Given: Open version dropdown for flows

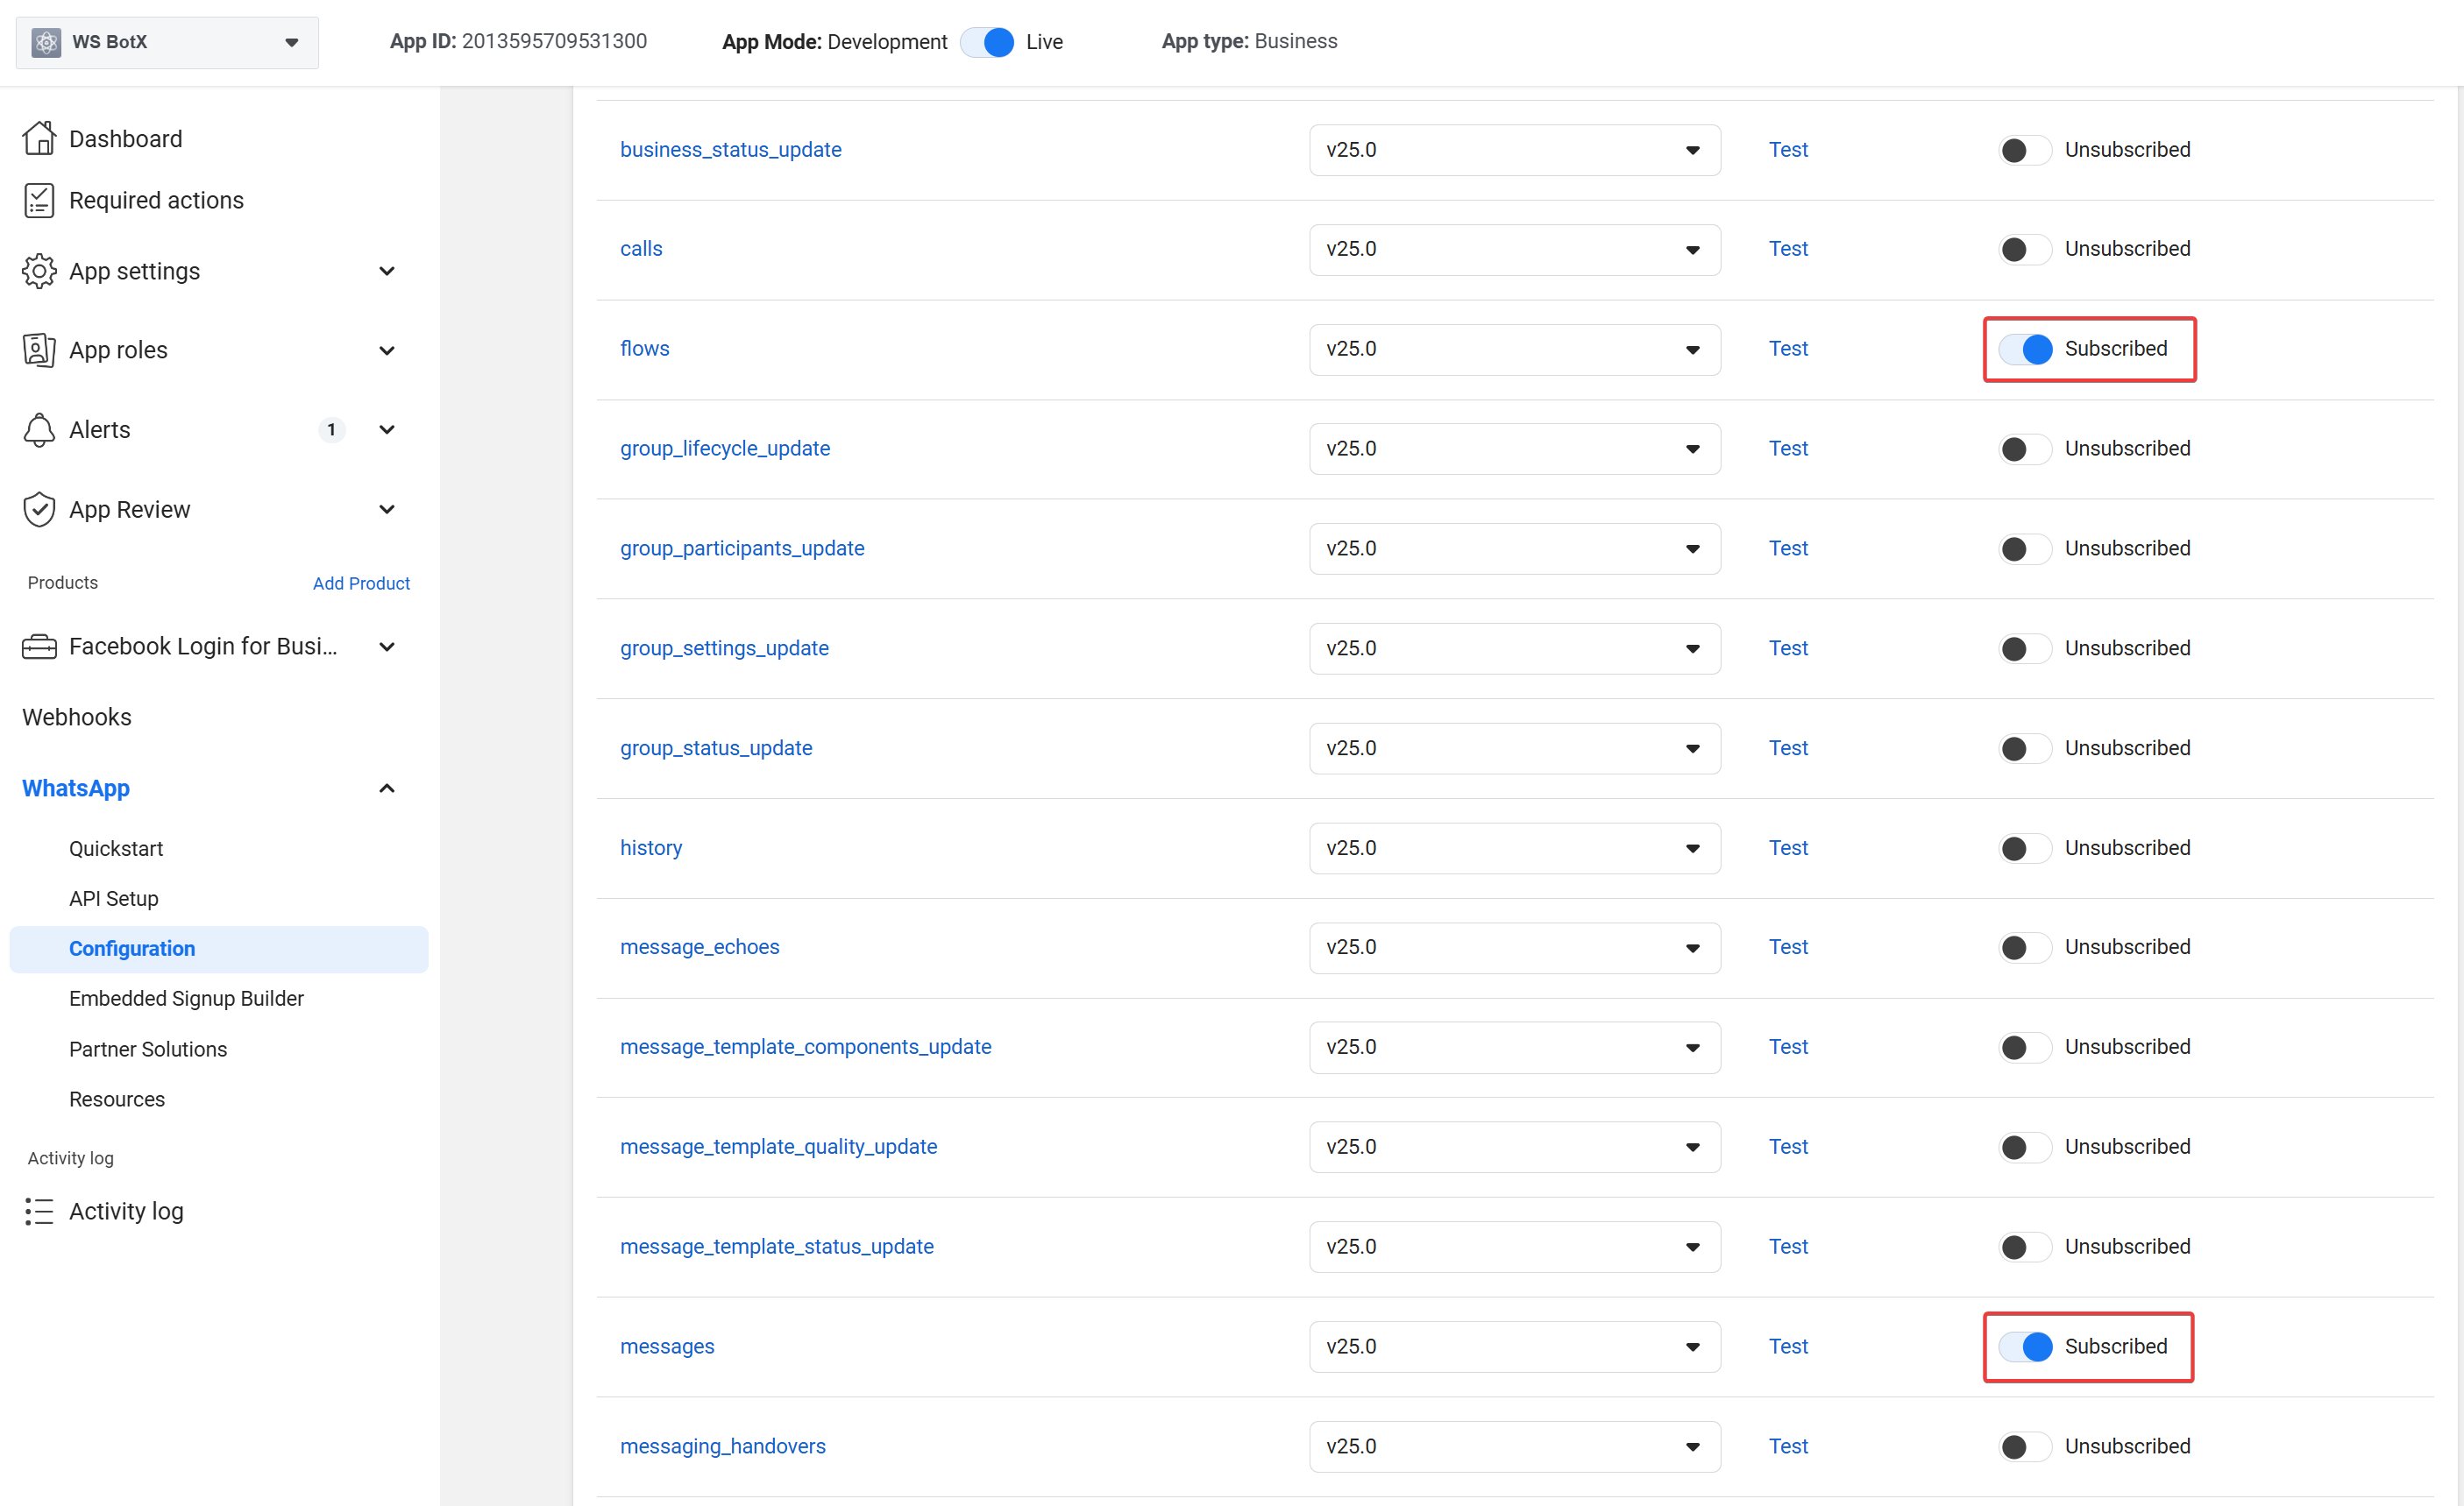Looking at the screenshot, I should (1515, 349).
